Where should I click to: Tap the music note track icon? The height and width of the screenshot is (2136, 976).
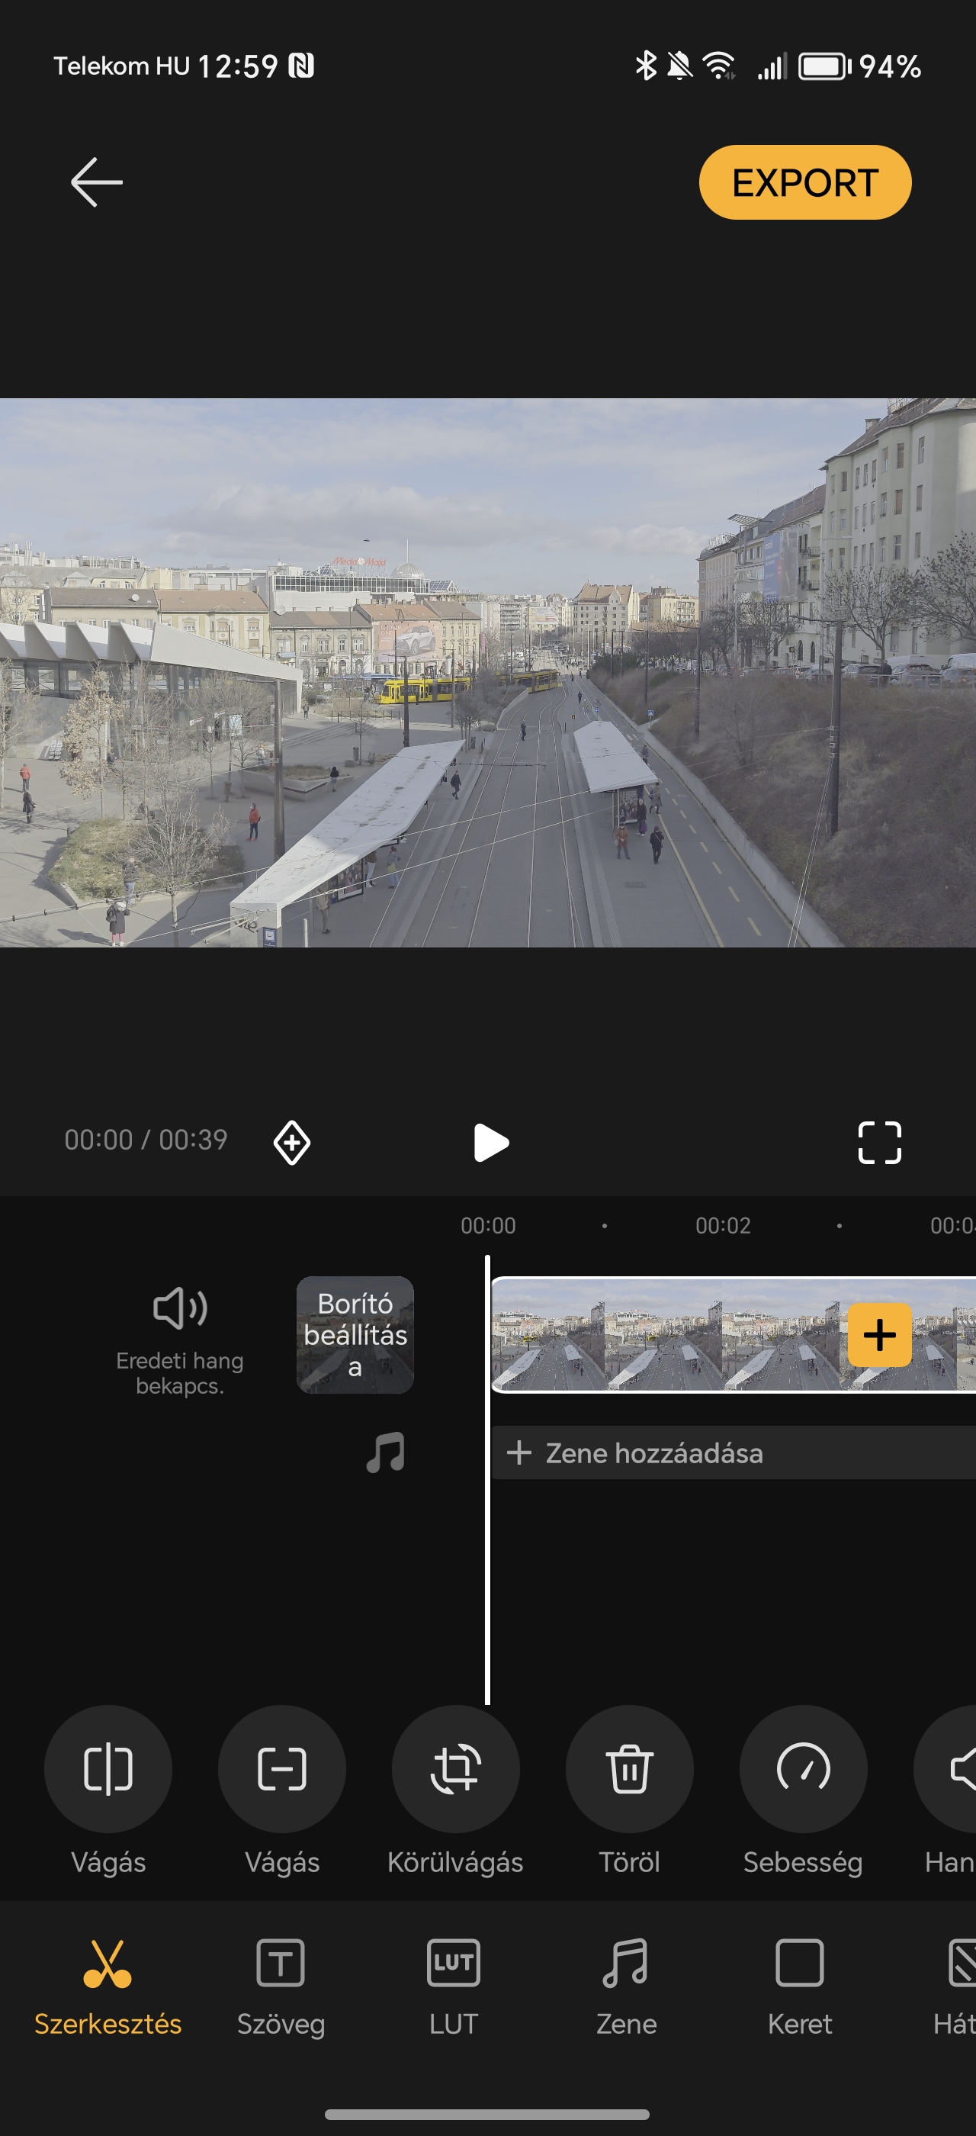tap(386, 1452)
